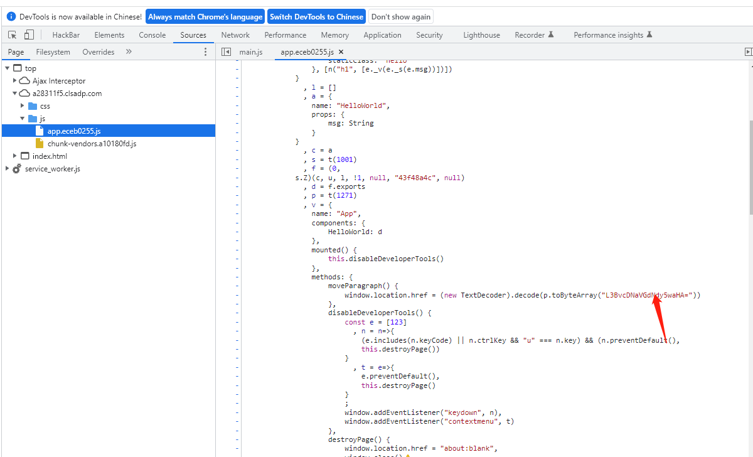This screenshot has width=753, height=457.
Task: Dismiss with Don't show again button
Action: pyautogui.click(x=400, y=17)
